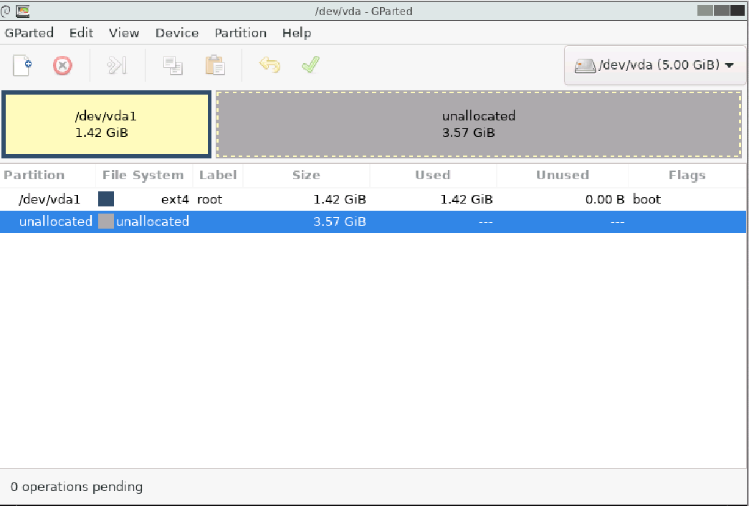The image size is (749, 506).
Task: Click the 3.57 GiB size cell in list
Action: [340, 221]
